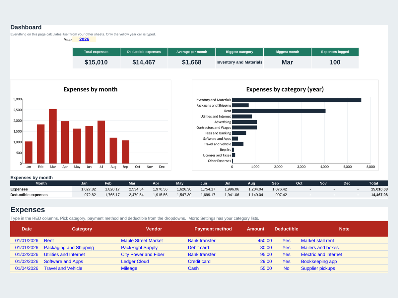Click the Month header cell in table
This screenshot has width=398, height=298.
[x=41, y=183]
